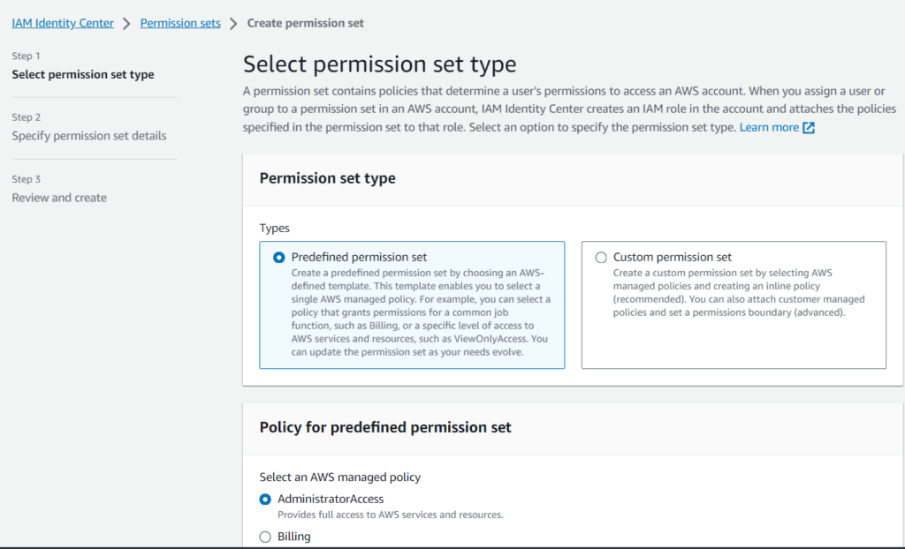This screenshot has width=905, height=549.
Task: Open the Permission sets breadcrumb
Action: point(180,23)
